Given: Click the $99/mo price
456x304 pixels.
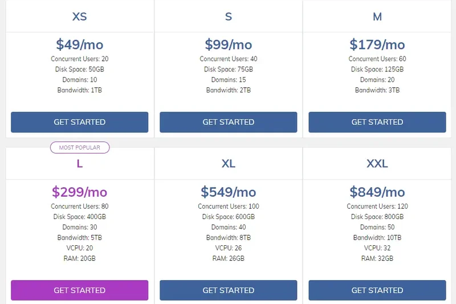Looking at the screenshot, I should pos(229,44).
